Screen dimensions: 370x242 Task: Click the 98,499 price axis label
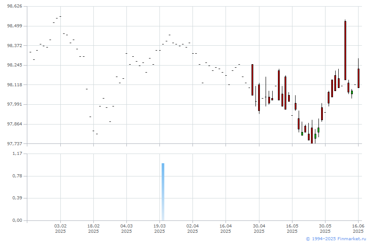15,26
